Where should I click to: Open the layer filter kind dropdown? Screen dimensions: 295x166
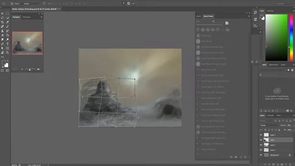(x=266, y=121)
